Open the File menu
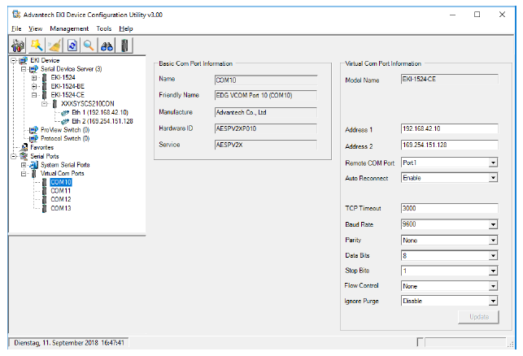The width and height of the screenshot is (523, 356). [x=16, y=28]
